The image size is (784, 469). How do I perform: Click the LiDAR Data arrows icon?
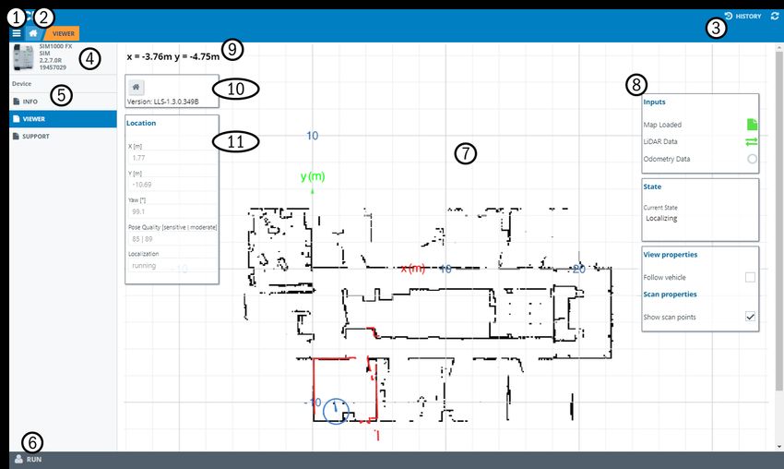pos(751,141)
